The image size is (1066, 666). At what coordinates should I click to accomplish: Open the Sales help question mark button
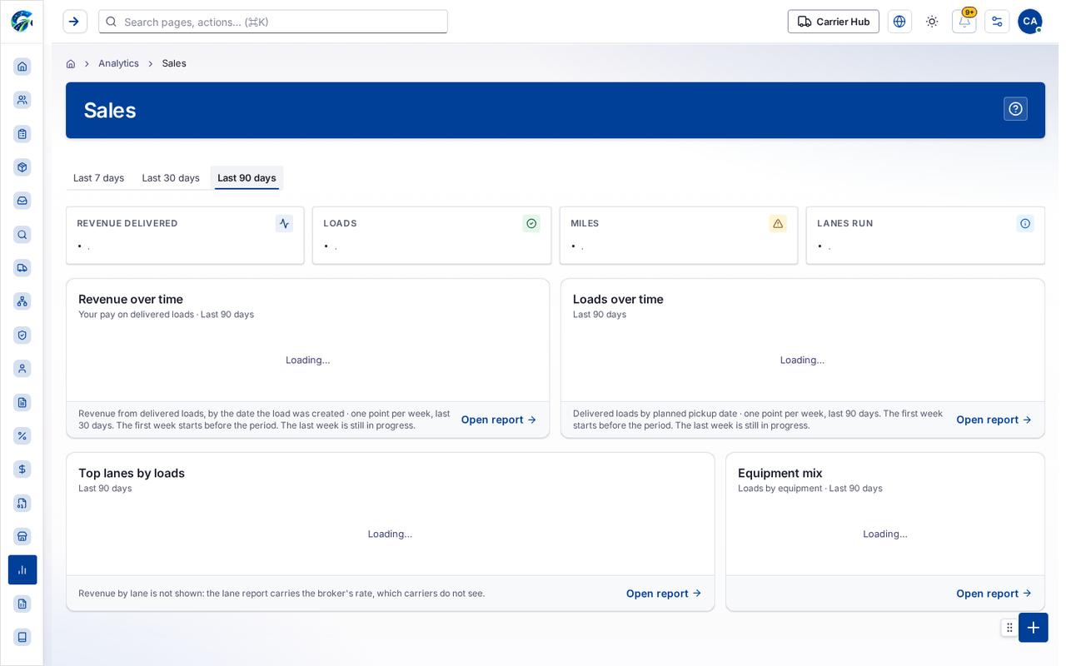pyautogui.click(x=1015, y=109)
